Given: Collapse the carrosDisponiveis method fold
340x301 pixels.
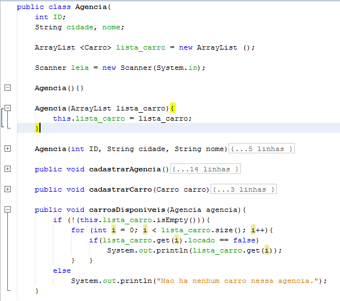Looking at the screenshot, I should [x=7, y=209].
